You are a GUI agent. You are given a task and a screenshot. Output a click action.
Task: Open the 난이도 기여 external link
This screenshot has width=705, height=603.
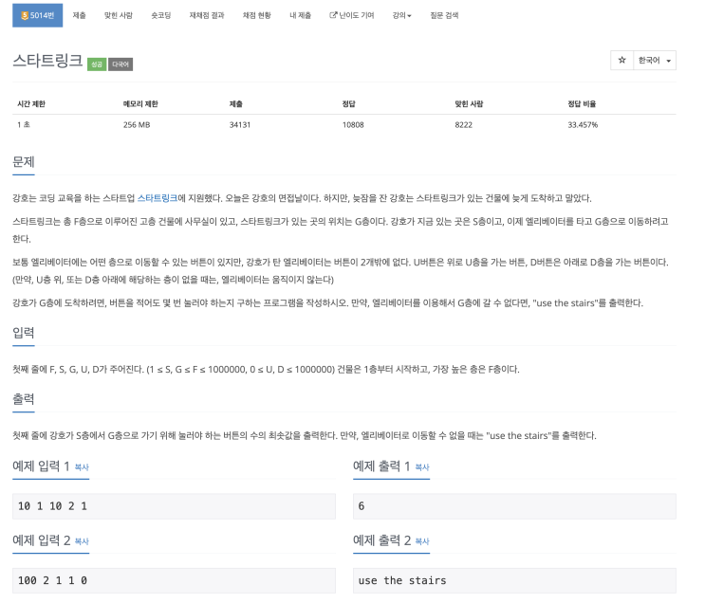pyautogui.click(x=352, y=15)
